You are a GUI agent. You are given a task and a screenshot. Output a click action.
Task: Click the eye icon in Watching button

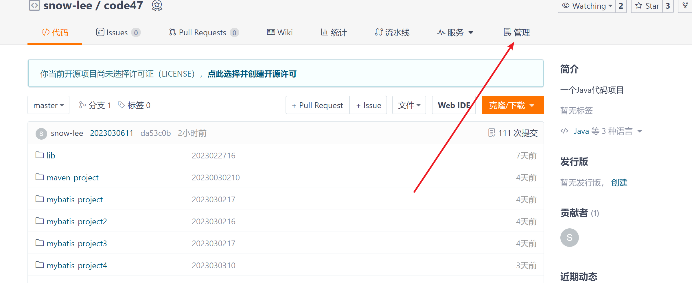tap(566, 5)
